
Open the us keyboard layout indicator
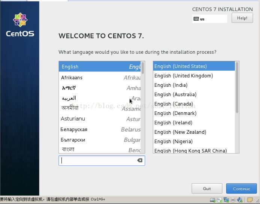tap(209, 19)
